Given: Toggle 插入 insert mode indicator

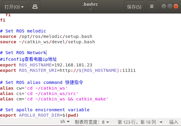Looking at the screenshot, I should click(174, 122).
